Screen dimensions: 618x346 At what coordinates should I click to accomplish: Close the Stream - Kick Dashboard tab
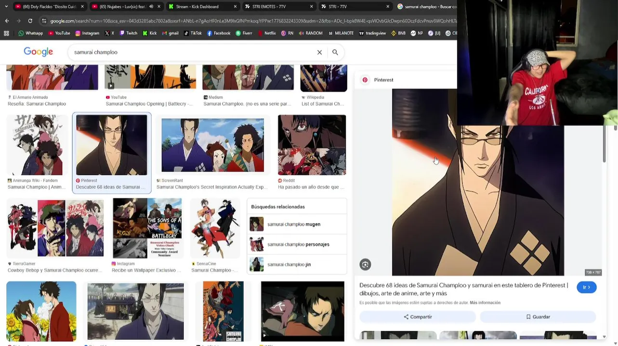pyautogui.click(x=235, y=7)
